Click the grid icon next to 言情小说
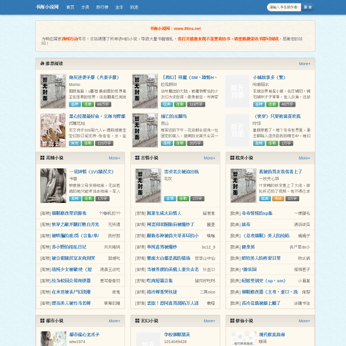Viewport: 346px width, 346px height. pos(137,158)
